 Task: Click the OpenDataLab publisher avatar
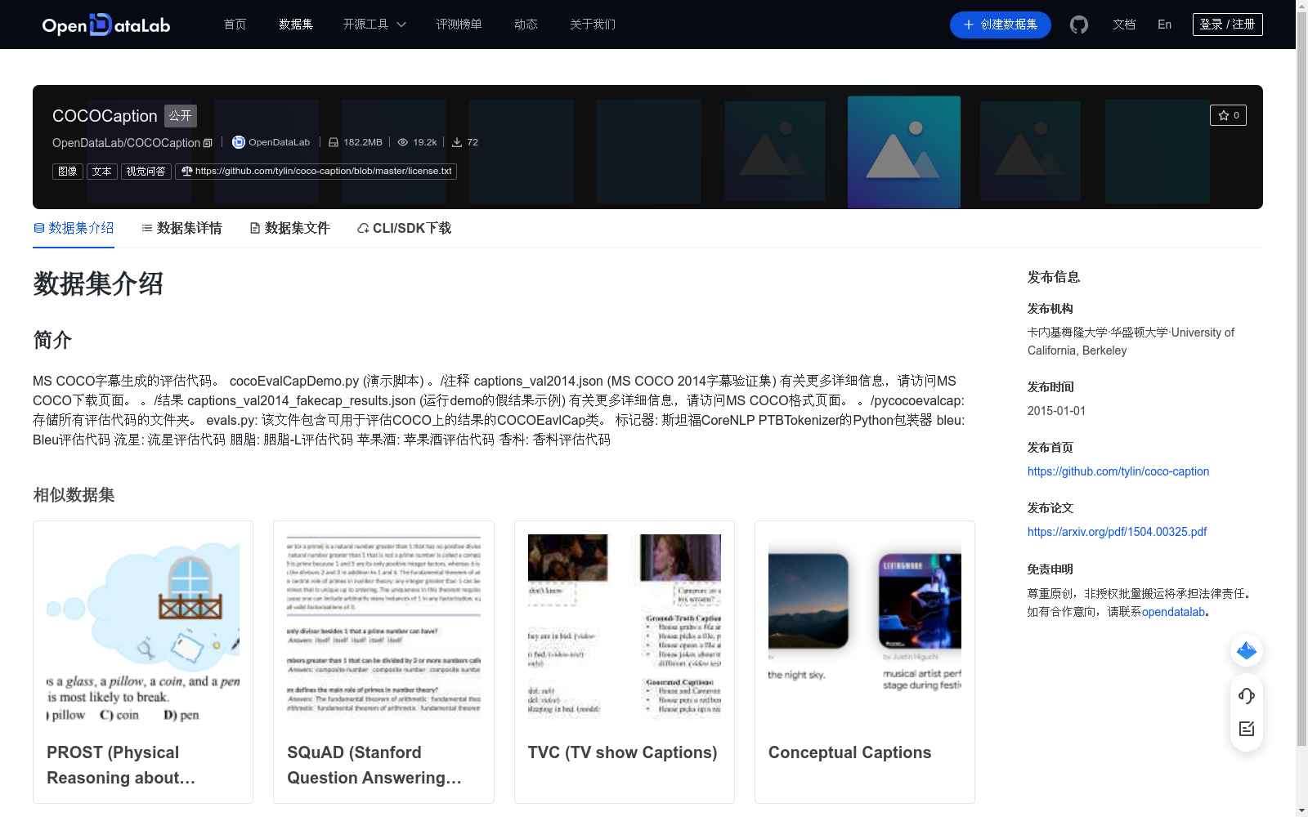pos(239,142)
